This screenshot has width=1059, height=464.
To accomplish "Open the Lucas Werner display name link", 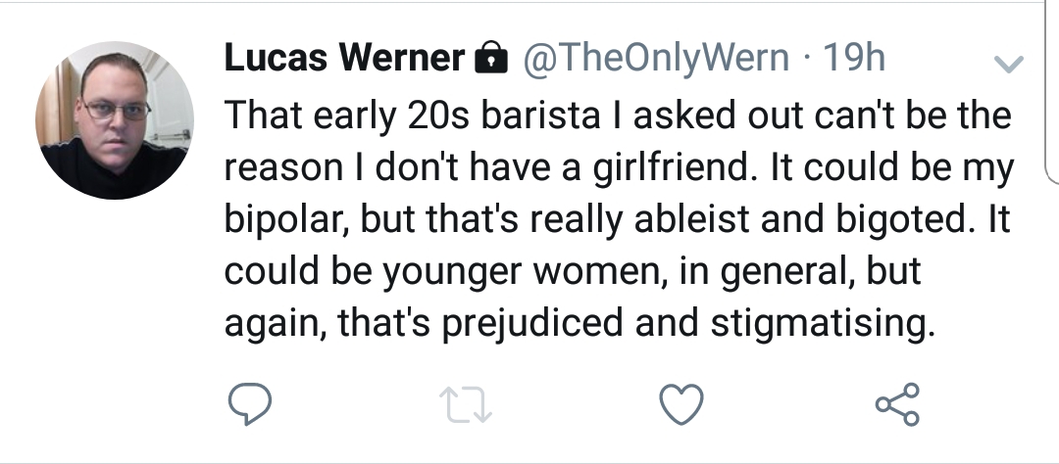I will pos(344,58).
